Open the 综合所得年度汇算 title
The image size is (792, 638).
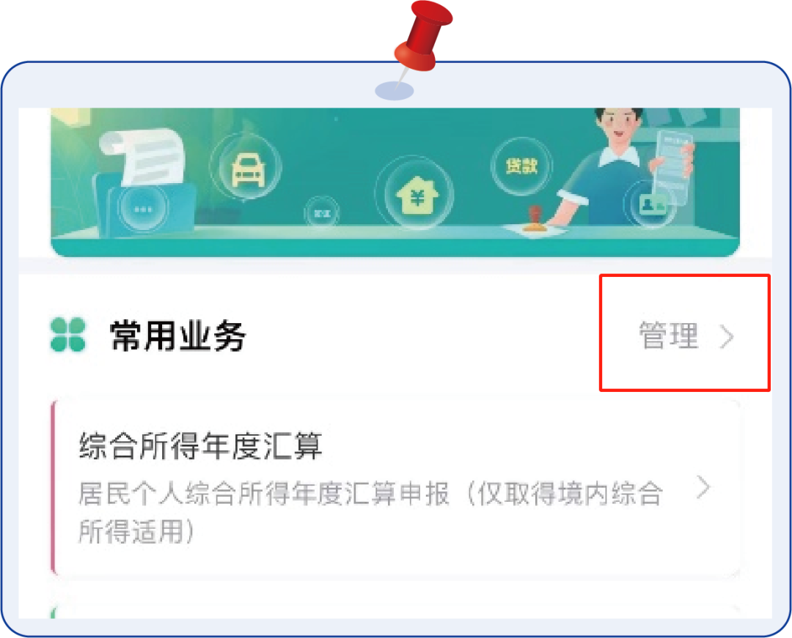pyautogui.click(x=200, y=446)
